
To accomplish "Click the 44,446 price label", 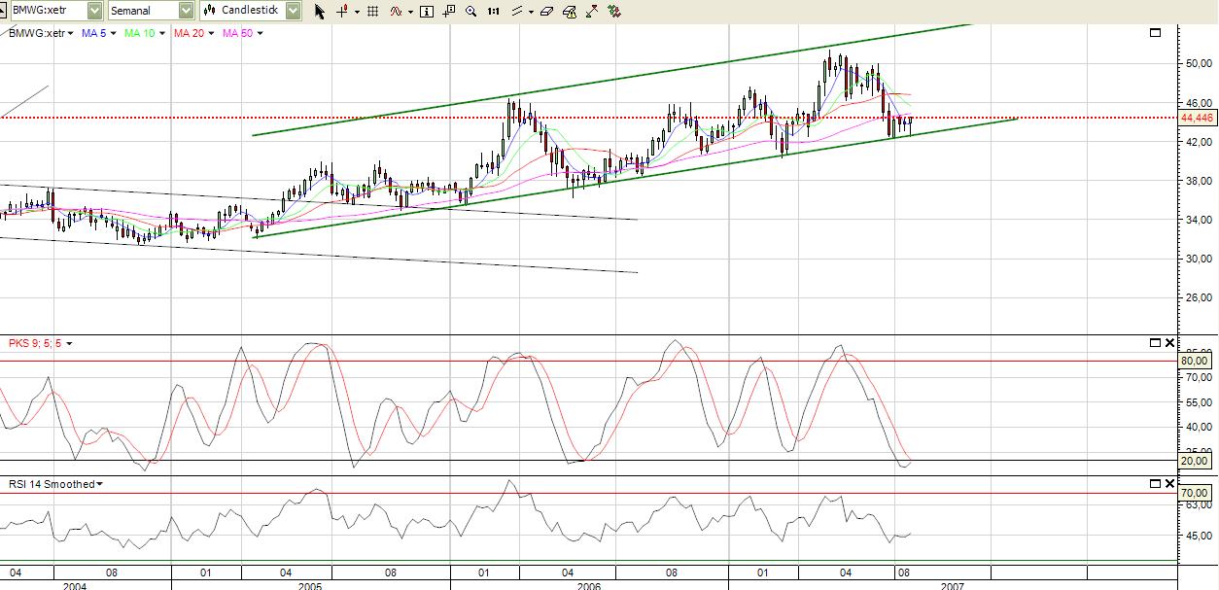I will [x=1197, y=119].
